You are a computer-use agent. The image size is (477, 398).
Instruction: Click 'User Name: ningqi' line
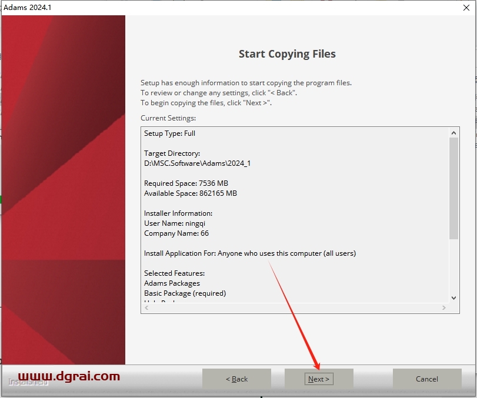(x=175, y=223)
